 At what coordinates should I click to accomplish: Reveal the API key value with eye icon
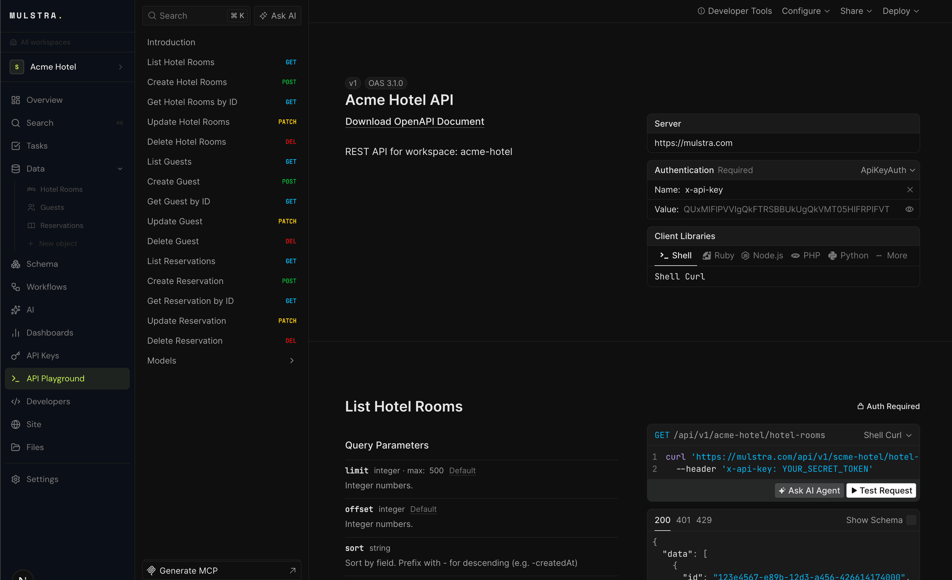(x=909, y=209)
